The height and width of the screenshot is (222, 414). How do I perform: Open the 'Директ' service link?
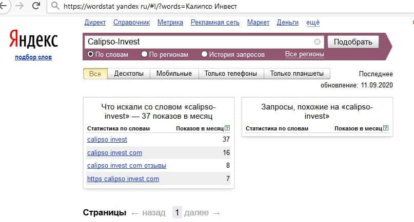tap(95, 23)
